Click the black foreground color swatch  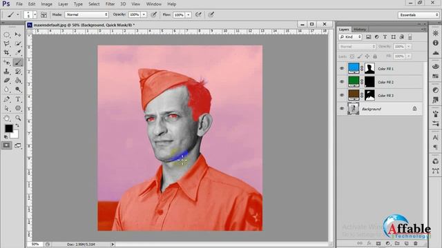coord(9,128)
